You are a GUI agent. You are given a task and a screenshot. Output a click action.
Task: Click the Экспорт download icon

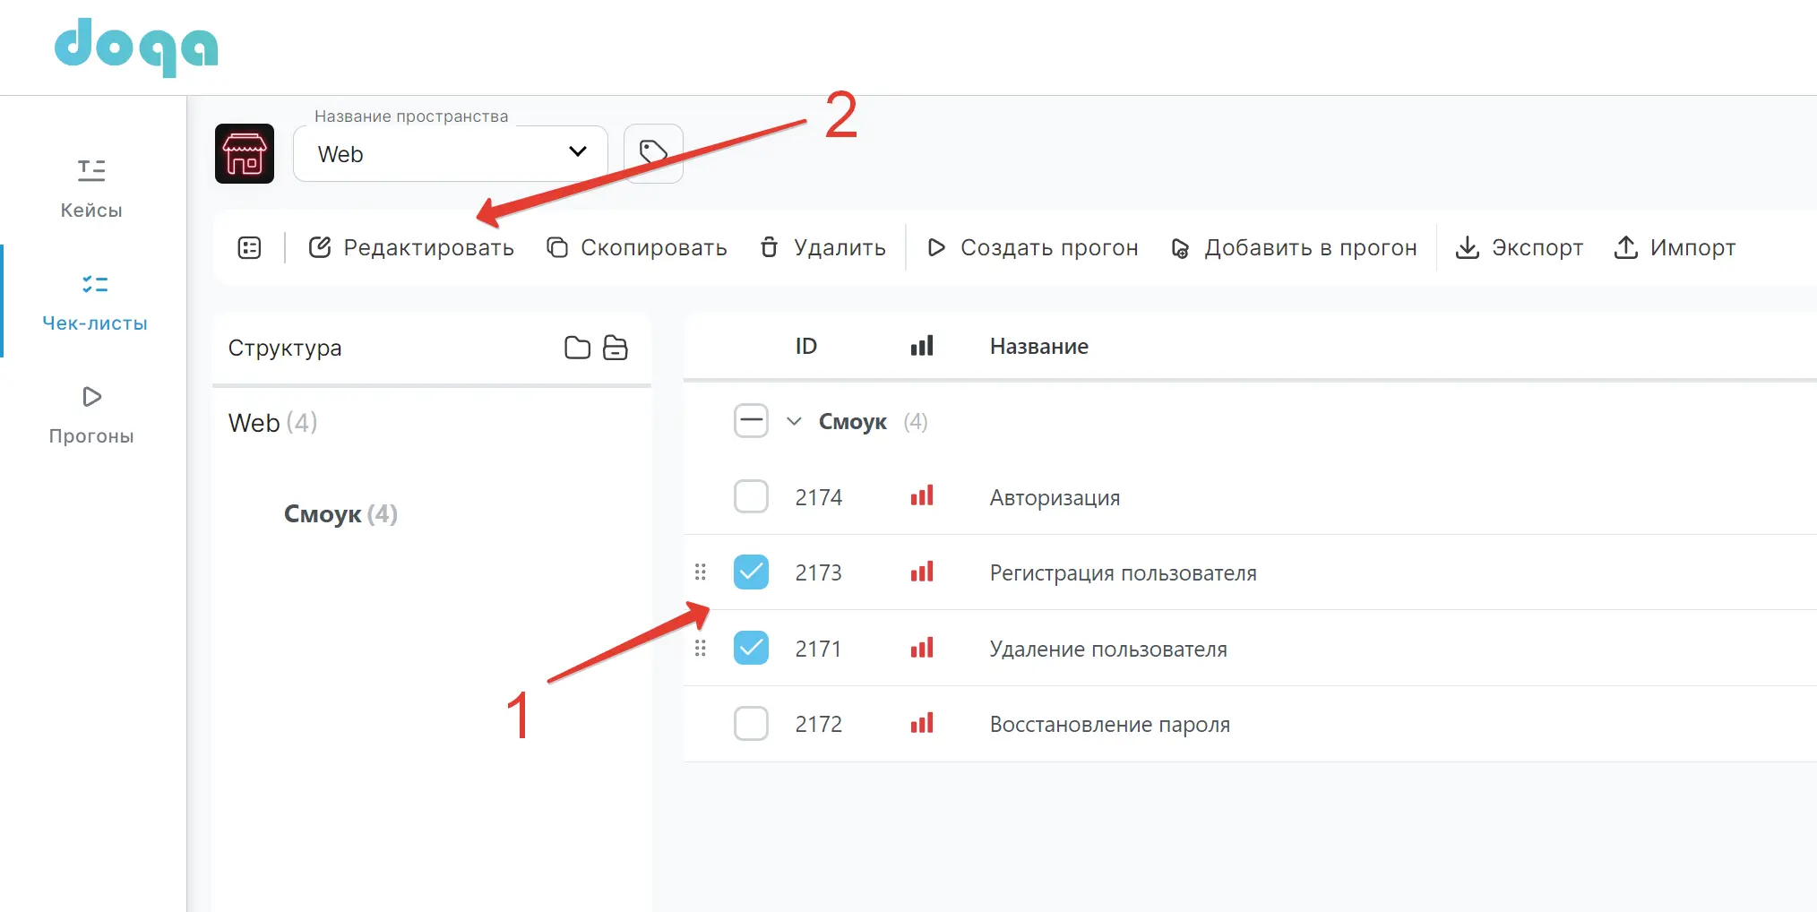1467,248
